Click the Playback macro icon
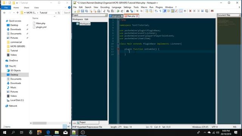 [198, 11]
